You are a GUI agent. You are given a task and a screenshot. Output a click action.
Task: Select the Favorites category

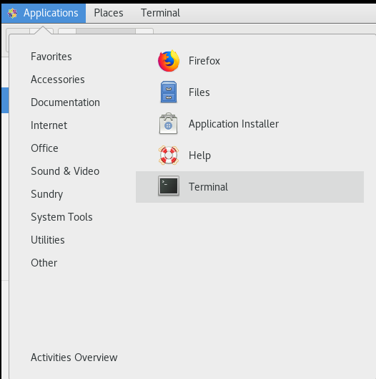click(x=51, y=57)
